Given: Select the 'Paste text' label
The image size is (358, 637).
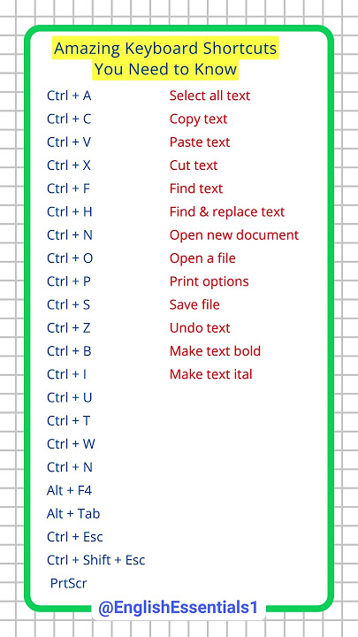Looking at the screenshot, I should (x=200, y=142).
